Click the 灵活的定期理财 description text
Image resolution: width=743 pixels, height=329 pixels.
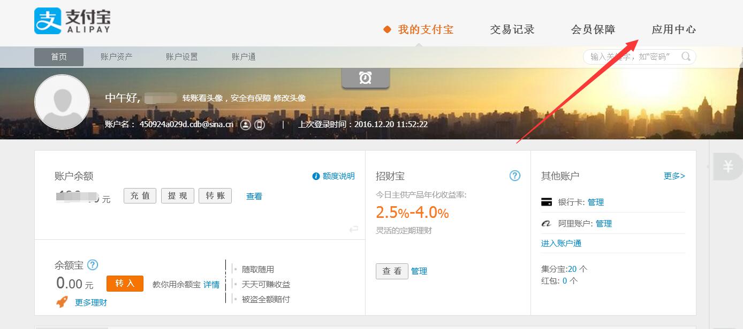pyautogui.click(x=404, y=231)
